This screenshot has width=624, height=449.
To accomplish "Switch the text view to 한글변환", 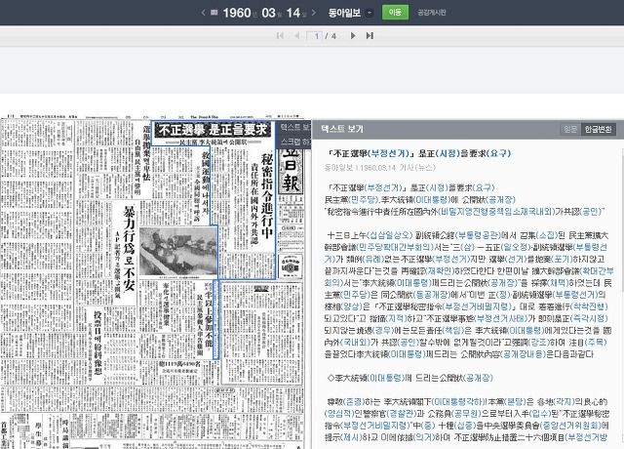I will coord(598,129).
